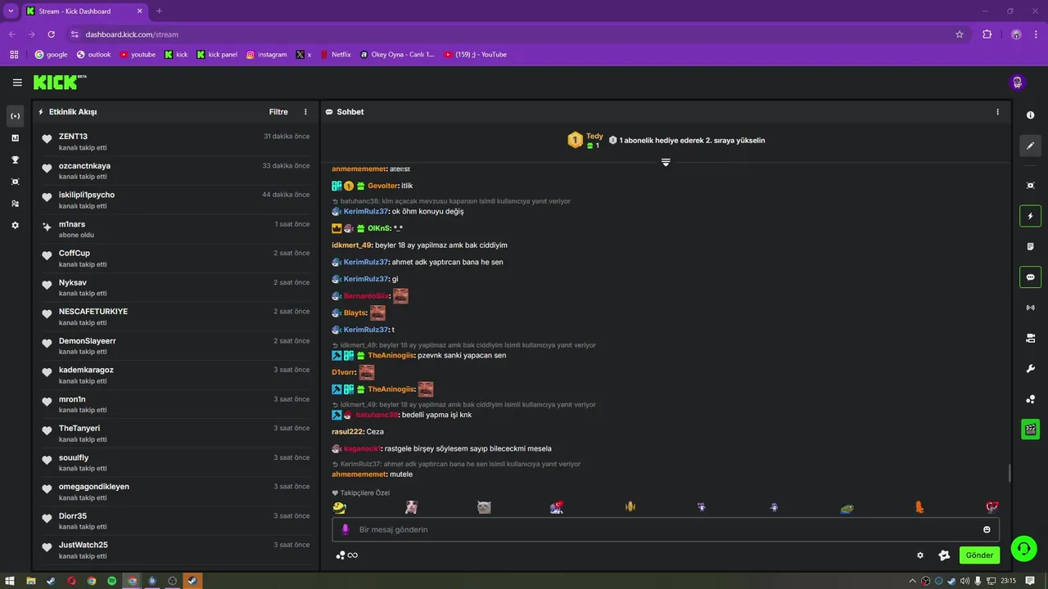This screenshot has height=589, width=1048.
Task: Open the settings gear in left sidebar
Action: pos(15,225)
